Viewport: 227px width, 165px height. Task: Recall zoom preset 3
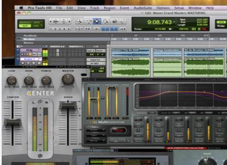coord(60,29)
